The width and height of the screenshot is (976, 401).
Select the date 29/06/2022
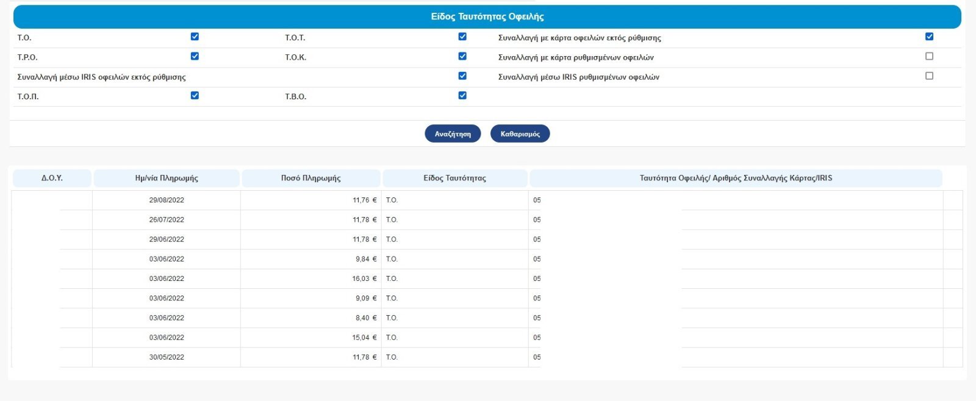167,239
